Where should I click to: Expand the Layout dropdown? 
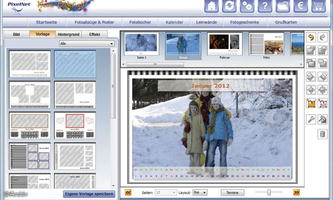pos(200,192)
